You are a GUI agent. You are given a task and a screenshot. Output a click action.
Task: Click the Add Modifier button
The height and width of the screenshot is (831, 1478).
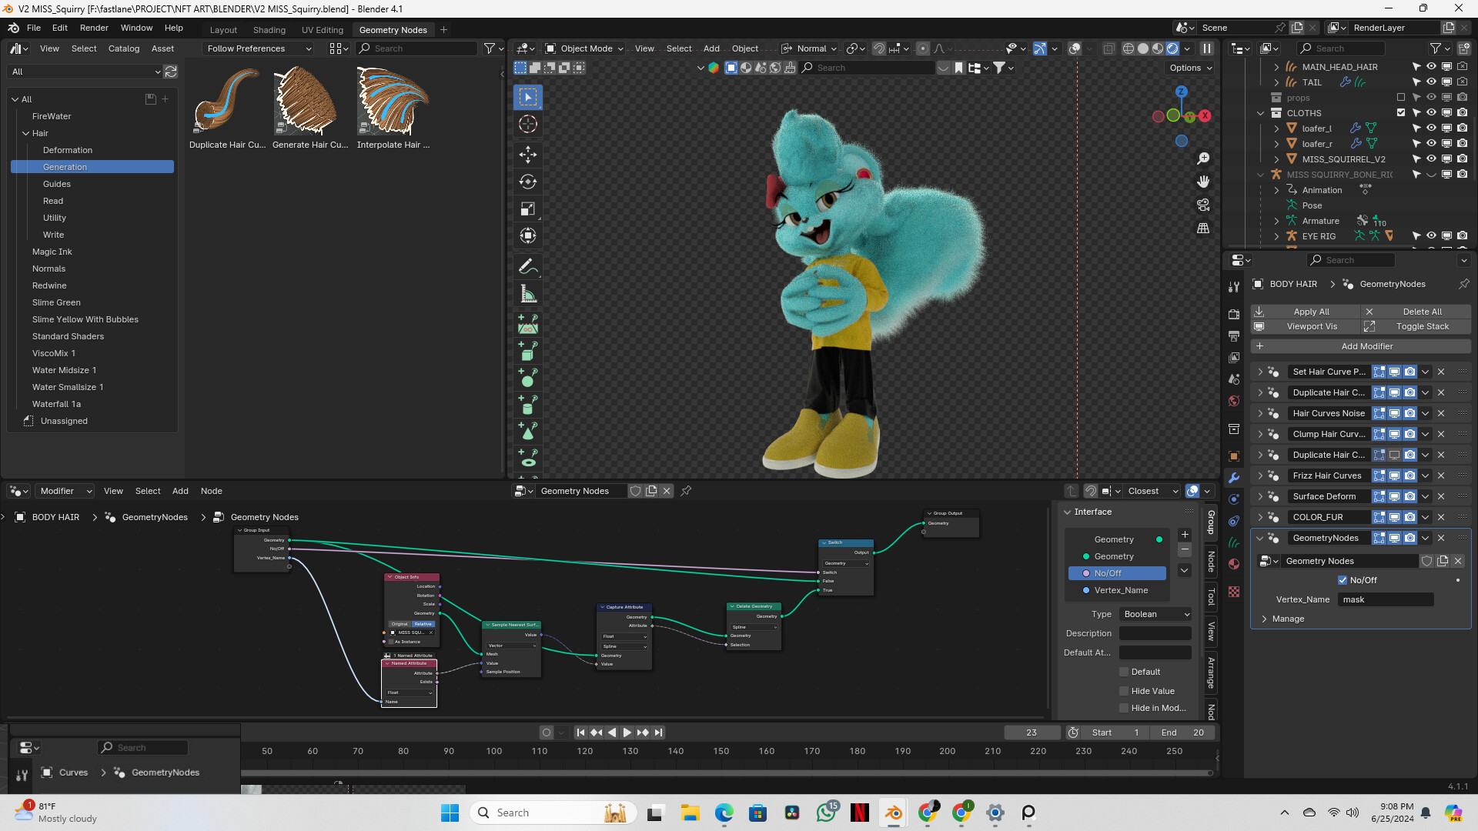(1361, 346)
